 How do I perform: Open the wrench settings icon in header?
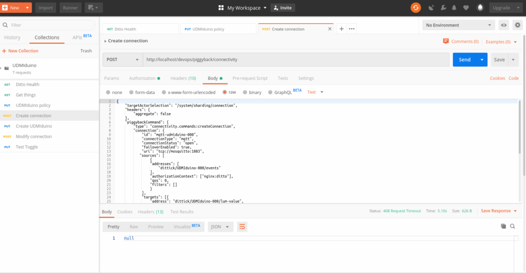[443, 8]
